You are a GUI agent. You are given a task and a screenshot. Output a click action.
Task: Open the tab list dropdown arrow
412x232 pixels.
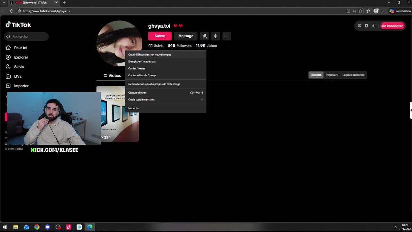[x=4, y=3]
